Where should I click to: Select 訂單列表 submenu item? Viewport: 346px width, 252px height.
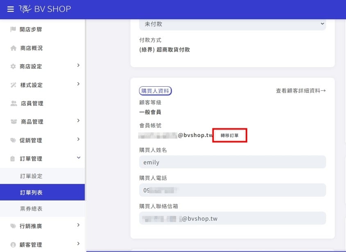coord(42,192)
